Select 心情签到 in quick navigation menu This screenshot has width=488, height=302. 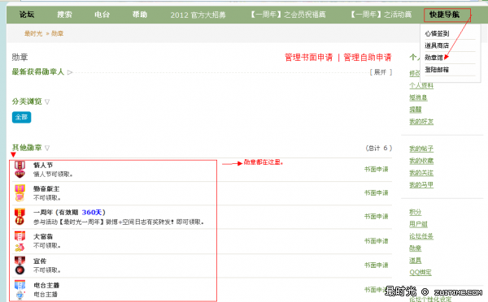[x=437, y=33]
